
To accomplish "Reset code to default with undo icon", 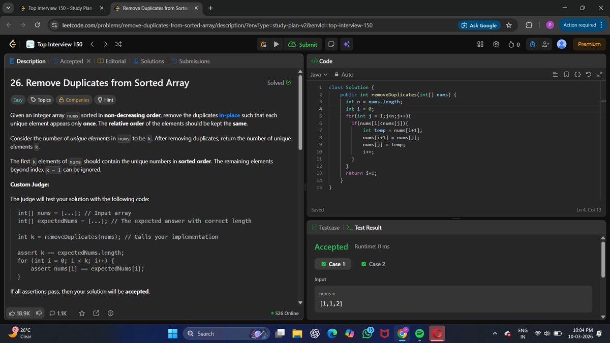I will point(589,75).
